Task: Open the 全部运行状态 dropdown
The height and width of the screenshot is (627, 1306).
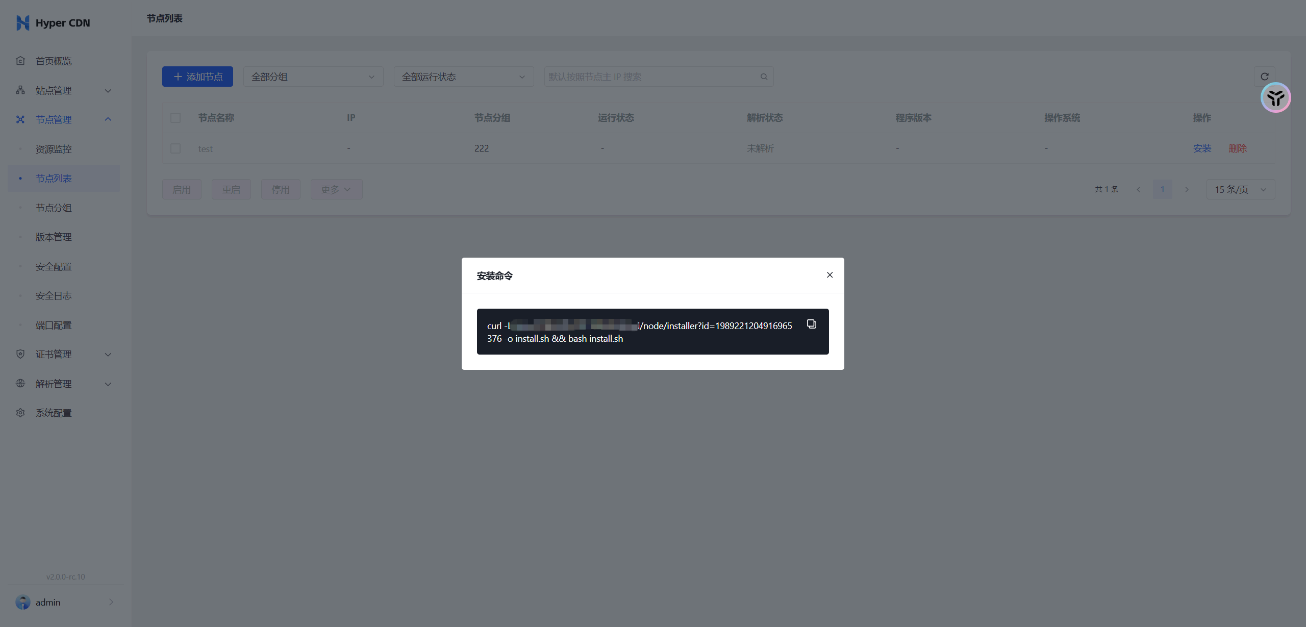Action: (x=463, y=77)
